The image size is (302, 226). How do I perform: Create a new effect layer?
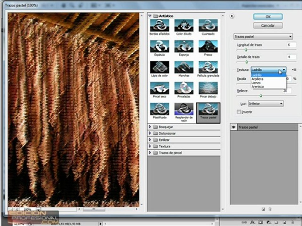[264, 209]
